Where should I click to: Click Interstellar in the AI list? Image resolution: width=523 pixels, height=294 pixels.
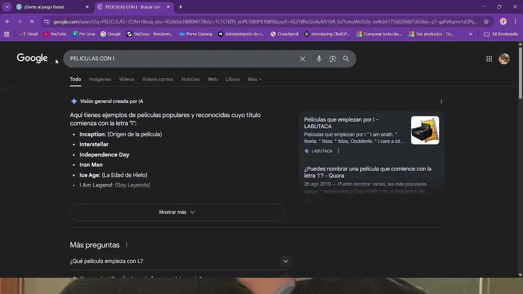(94, 145)
